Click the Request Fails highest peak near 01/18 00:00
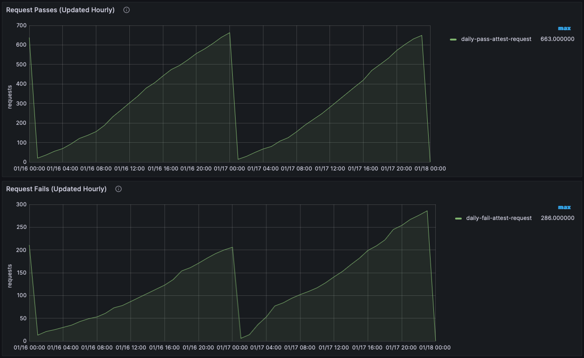584x358 pixels. click(x=427, y=211)
